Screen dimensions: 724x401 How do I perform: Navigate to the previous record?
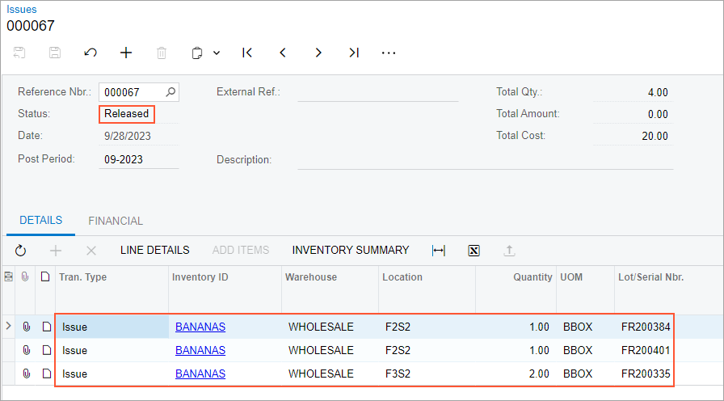283,53
